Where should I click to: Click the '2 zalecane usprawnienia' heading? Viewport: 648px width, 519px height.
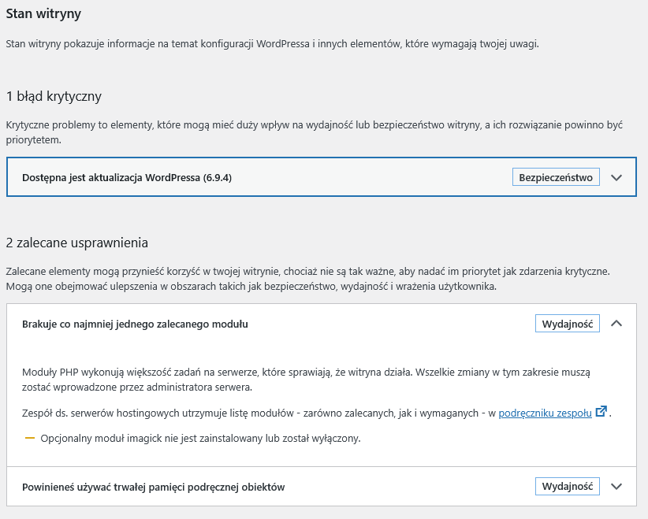[x=77, y=243]
